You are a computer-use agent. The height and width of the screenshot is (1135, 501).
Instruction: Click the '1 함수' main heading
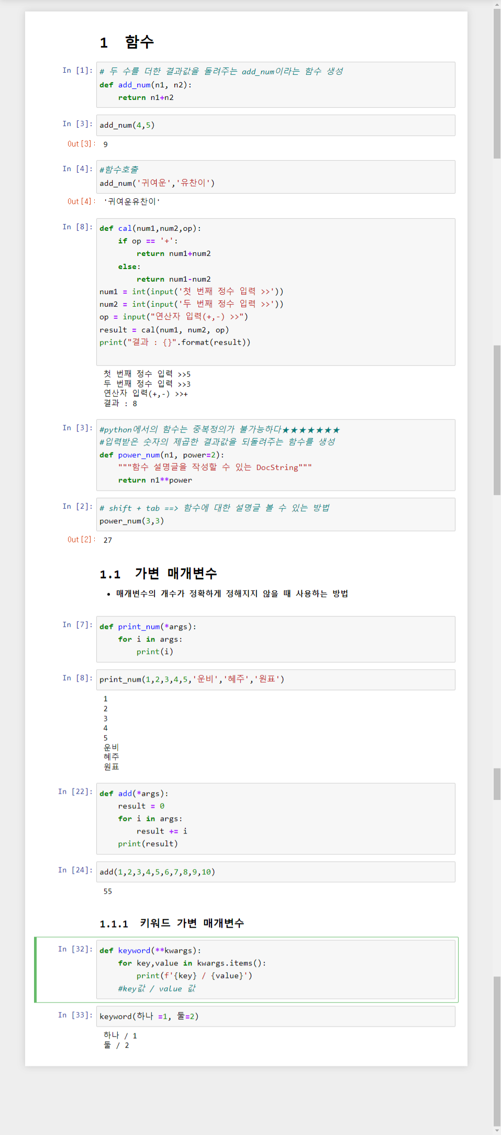tap(127, 42)
